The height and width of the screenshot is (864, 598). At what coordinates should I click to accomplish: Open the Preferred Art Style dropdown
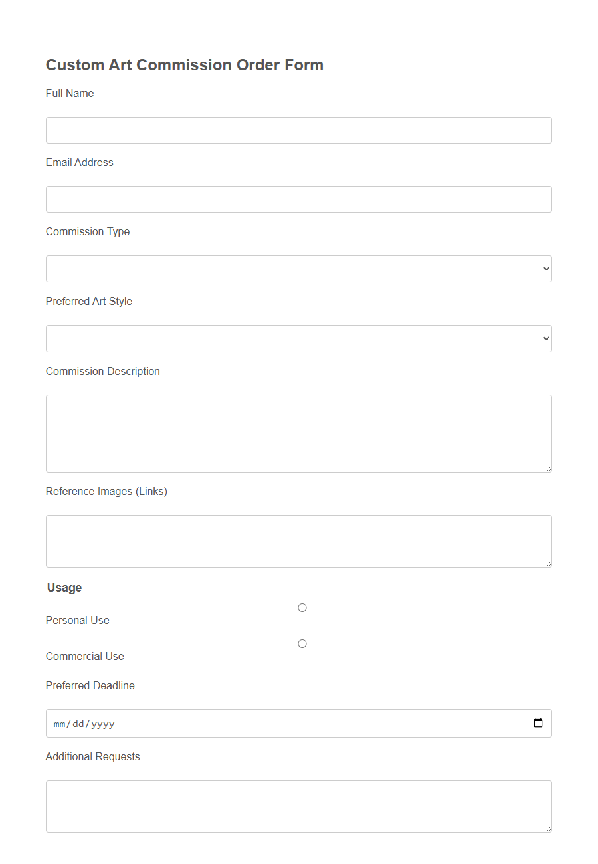298,338
